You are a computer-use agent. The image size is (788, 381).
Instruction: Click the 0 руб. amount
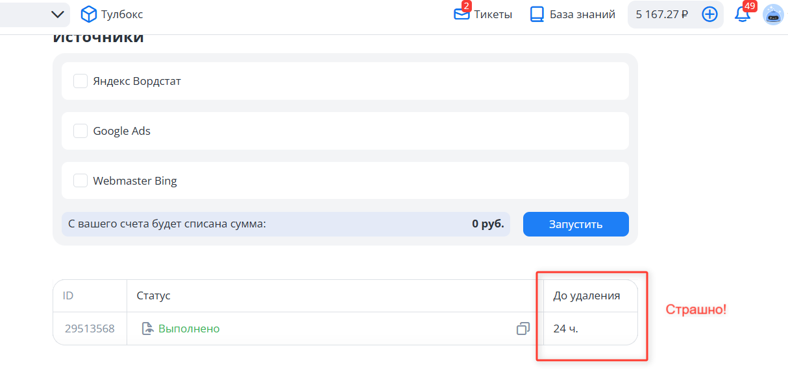(487, 224)
